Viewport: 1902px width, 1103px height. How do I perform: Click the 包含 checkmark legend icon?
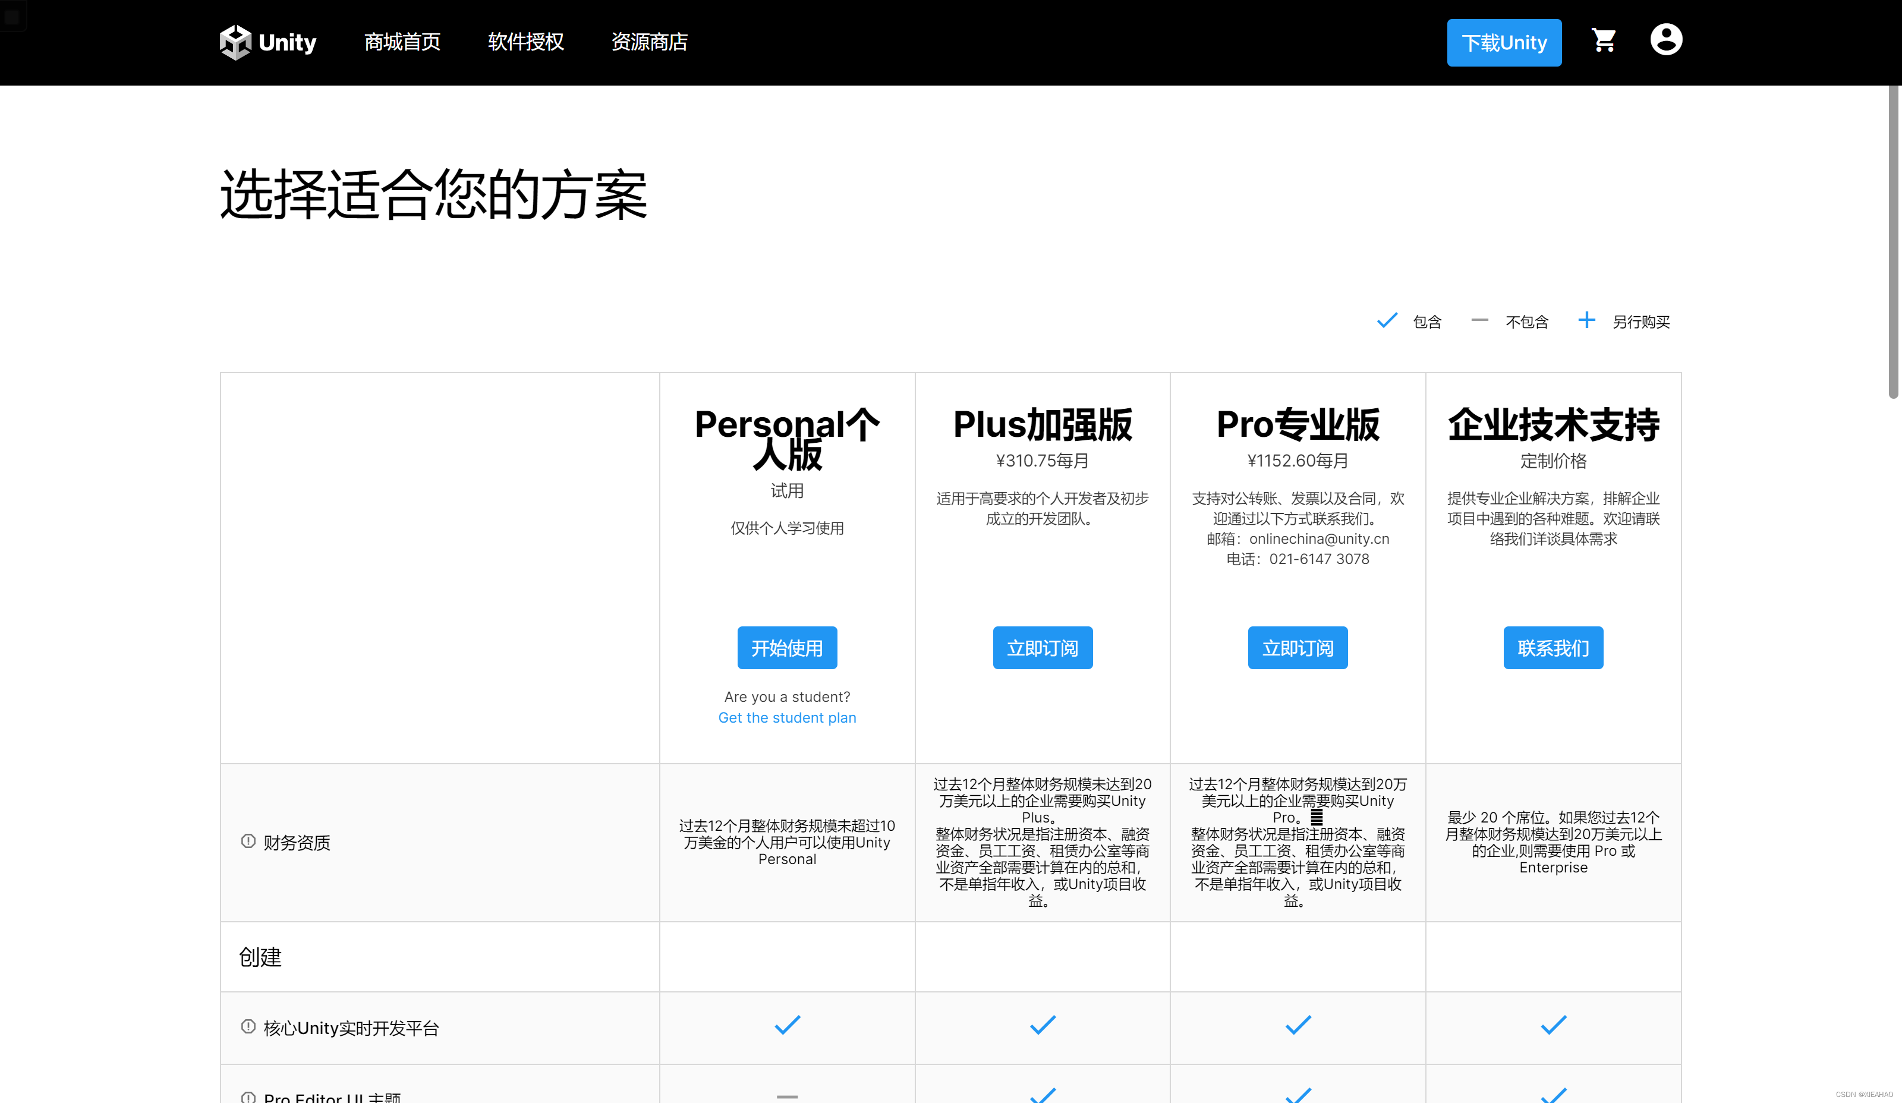click(x=1387, y=322)
